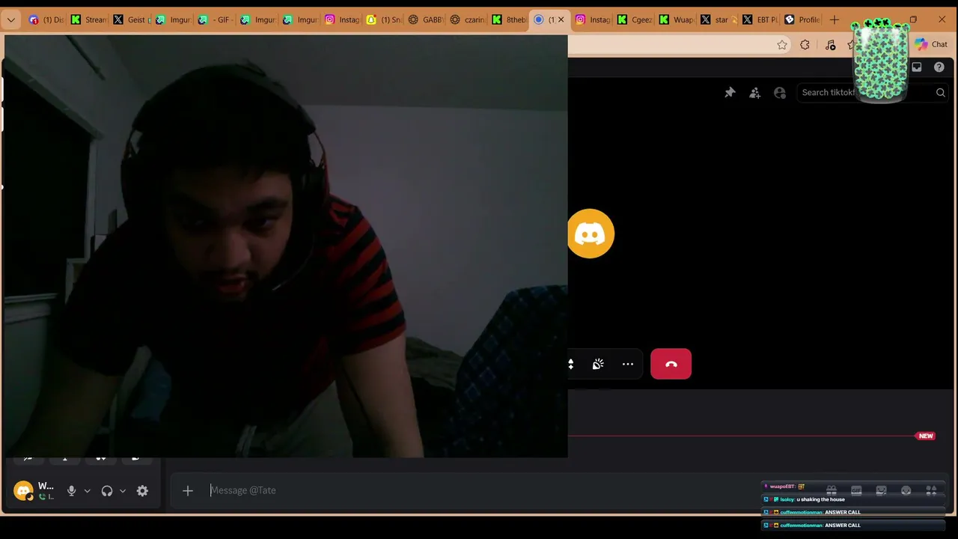This screenshot has width=958, height=539.
Task: Open pinned messages with the pin icon
Action: click(x=730, y=93)
